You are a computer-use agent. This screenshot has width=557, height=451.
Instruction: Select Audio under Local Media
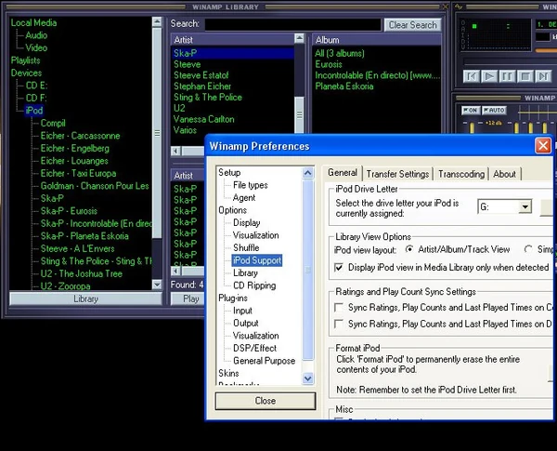tap(36, 35)
